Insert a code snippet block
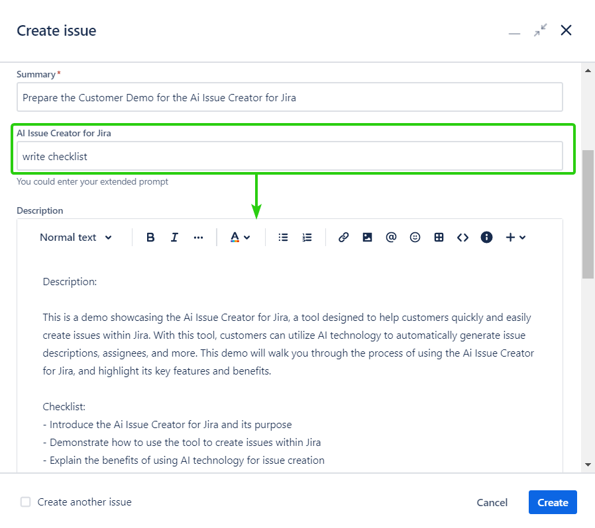Image resolution: width=595 pixels, height=528 pixels. [x=462, y=238]
